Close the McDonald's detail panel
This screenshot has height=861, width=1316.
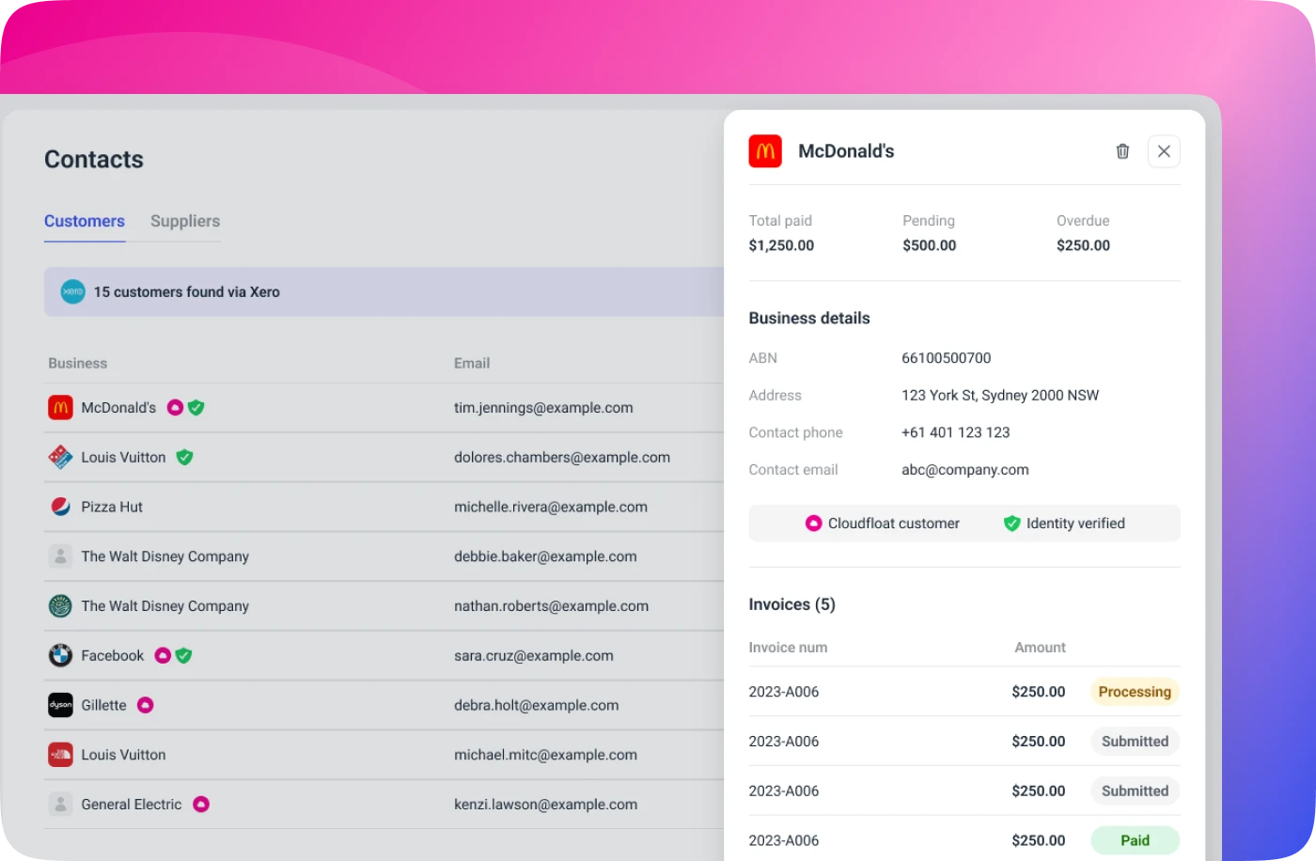click(x=1164, y=151)
